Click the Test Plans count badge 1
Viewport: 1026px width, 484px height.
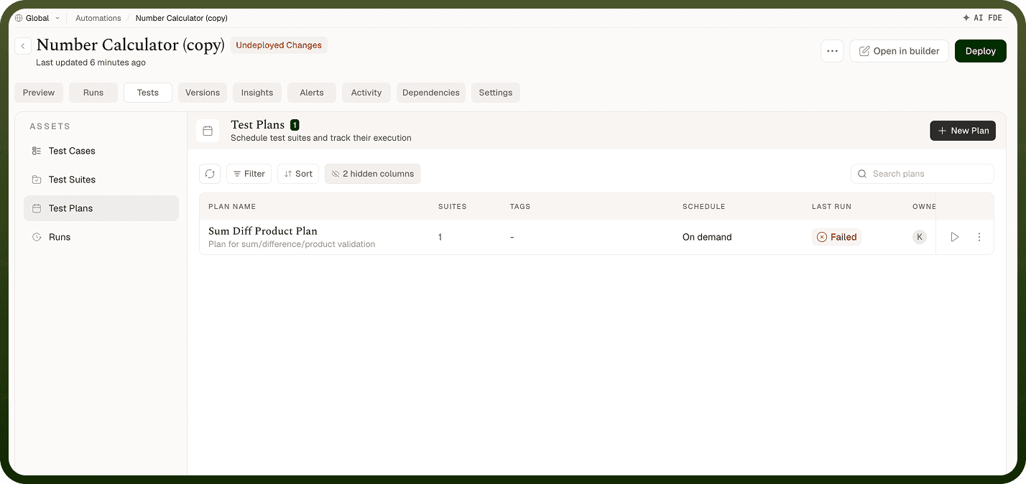coord(295,125)
